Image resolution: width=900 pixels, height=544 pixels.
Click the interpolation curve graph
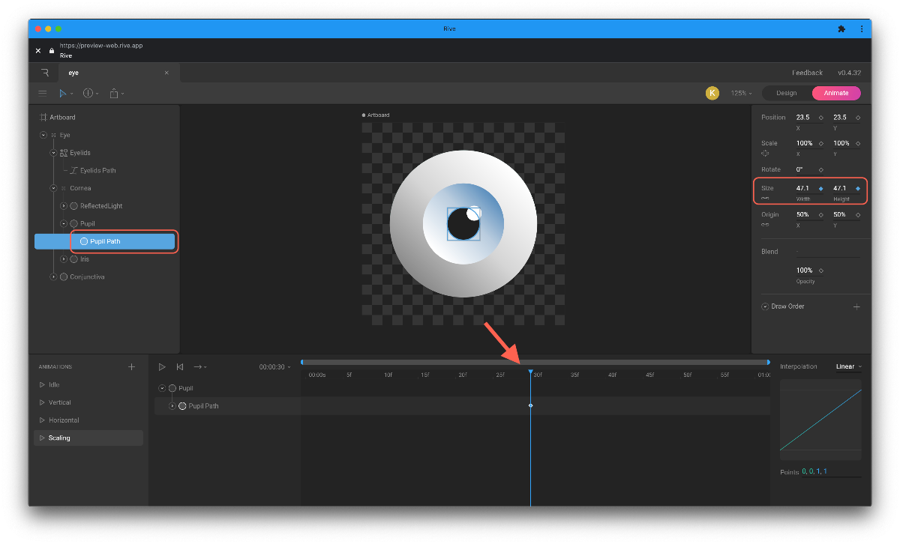point(820,420)
